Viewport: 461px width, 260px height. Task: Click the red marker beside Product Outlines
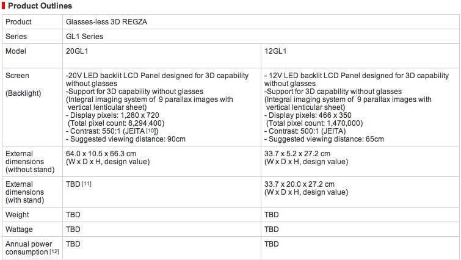[x=2, y=5]
